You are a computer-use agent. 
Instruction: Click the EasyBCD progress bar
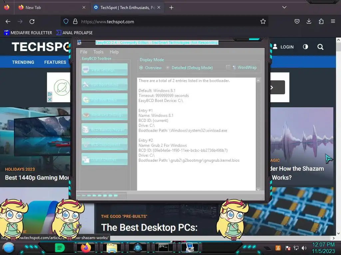click(x=101, y=196)
